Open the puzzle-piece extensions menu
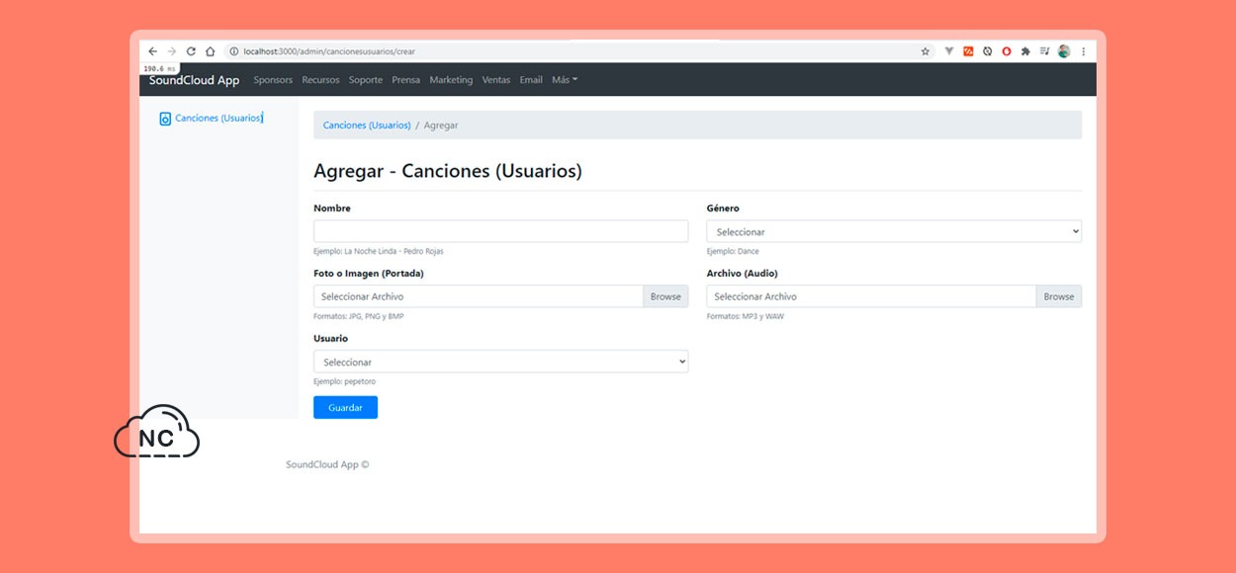Viewport: 1236px width, 573px height. [x=1025, y=51]
